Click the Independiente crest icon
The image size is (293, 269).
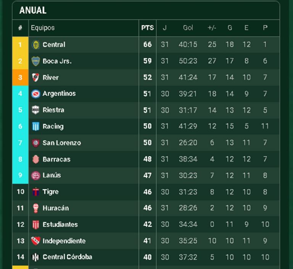(x=35, y=241)
